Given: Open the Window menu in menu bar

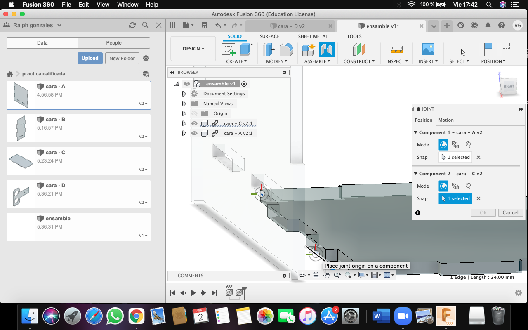Looking at the screenshot, I should click(128, 5).
